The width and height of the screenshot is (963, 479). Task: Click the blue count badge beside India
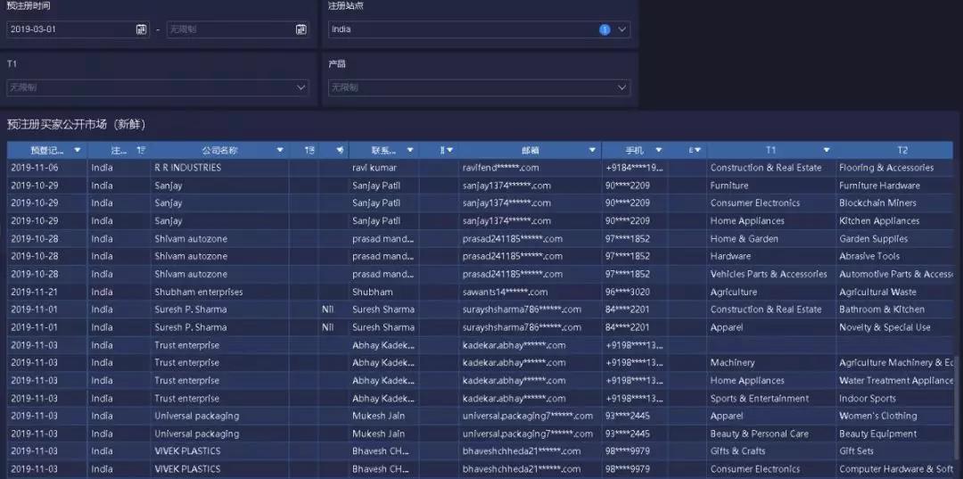coord(605,29)
